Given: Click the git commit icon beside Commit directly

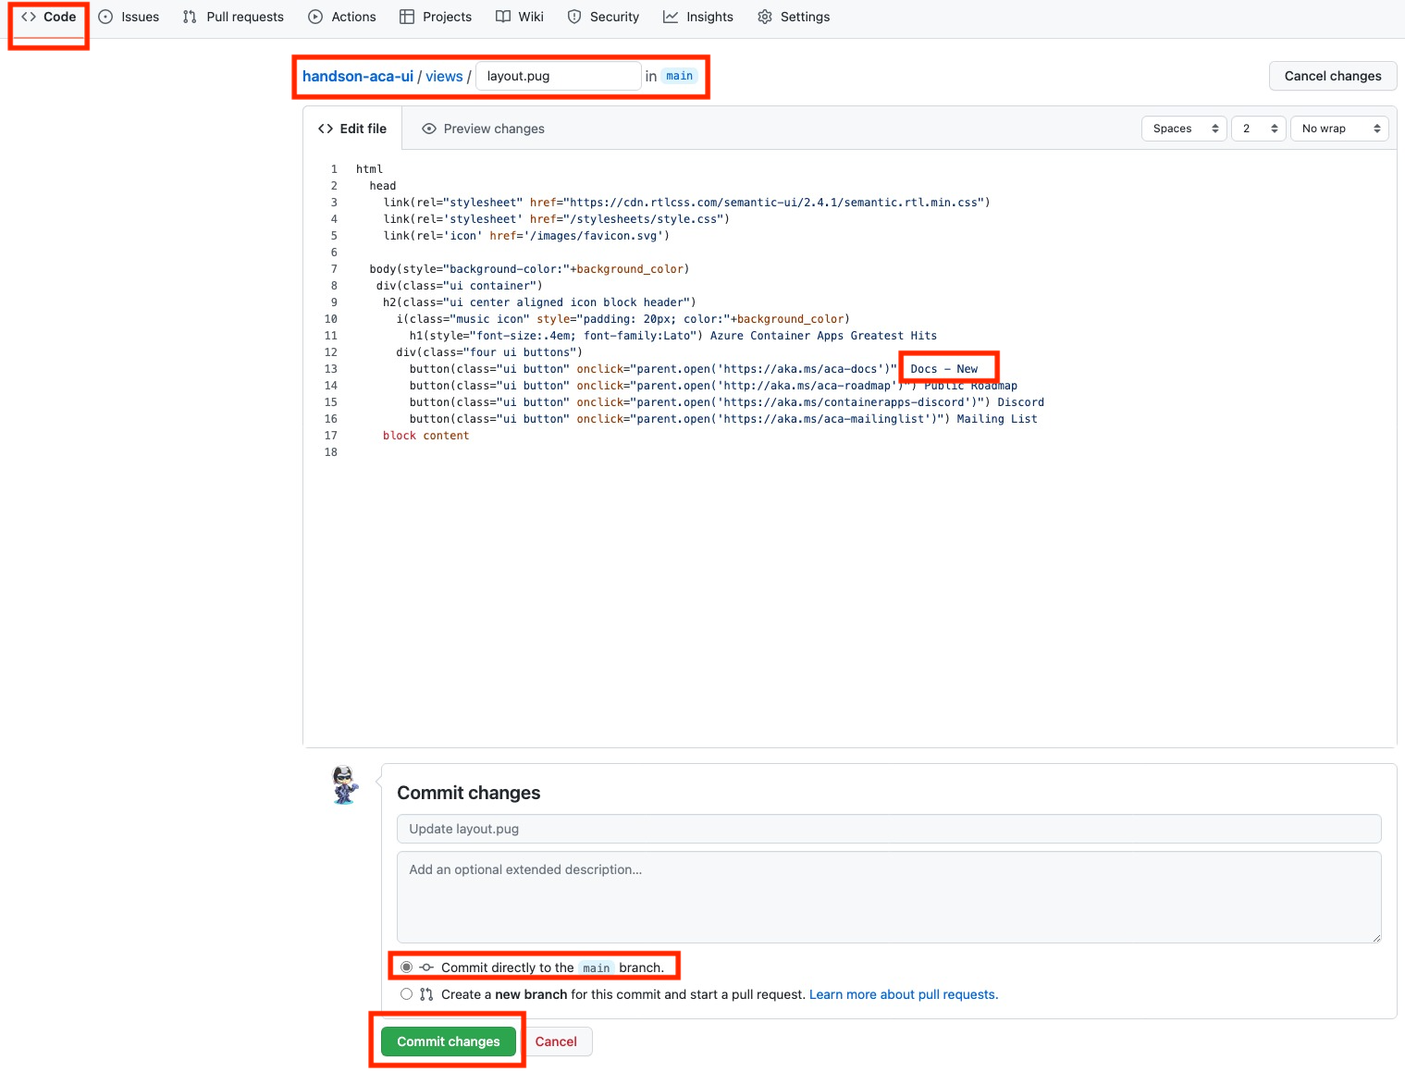Looking at the screenshot, I should click(x=426, y=967).
